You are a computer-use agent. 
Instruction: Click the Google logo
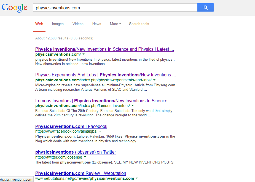tap(15, 8)
